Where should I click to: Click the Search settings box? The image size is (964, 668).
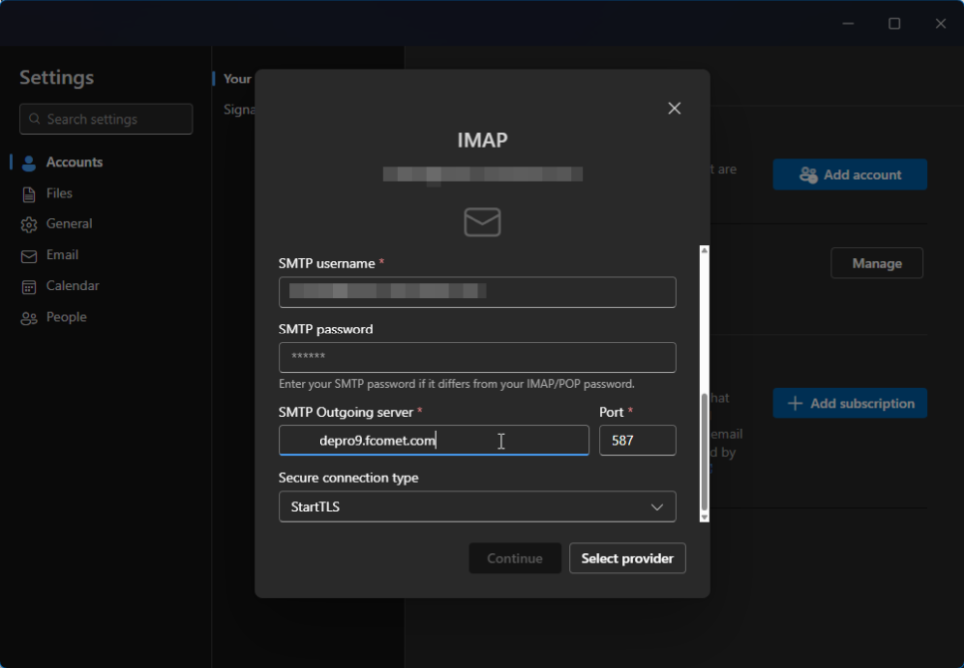click(106, 119)
